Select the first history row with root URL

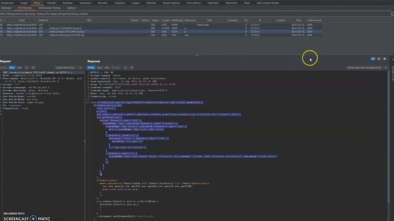click(x=161, y=25)
